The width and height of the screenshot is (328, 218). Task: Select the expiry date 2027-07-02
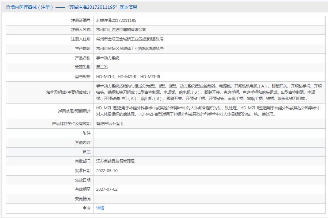point(107,189)
